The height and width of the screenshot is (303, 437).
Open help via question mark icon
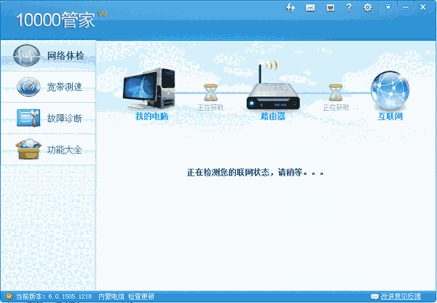pos(349,7)
